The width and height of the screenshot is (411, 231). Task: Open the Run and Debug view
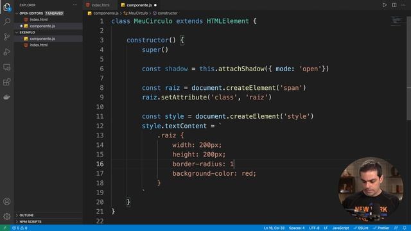[7, 51]
